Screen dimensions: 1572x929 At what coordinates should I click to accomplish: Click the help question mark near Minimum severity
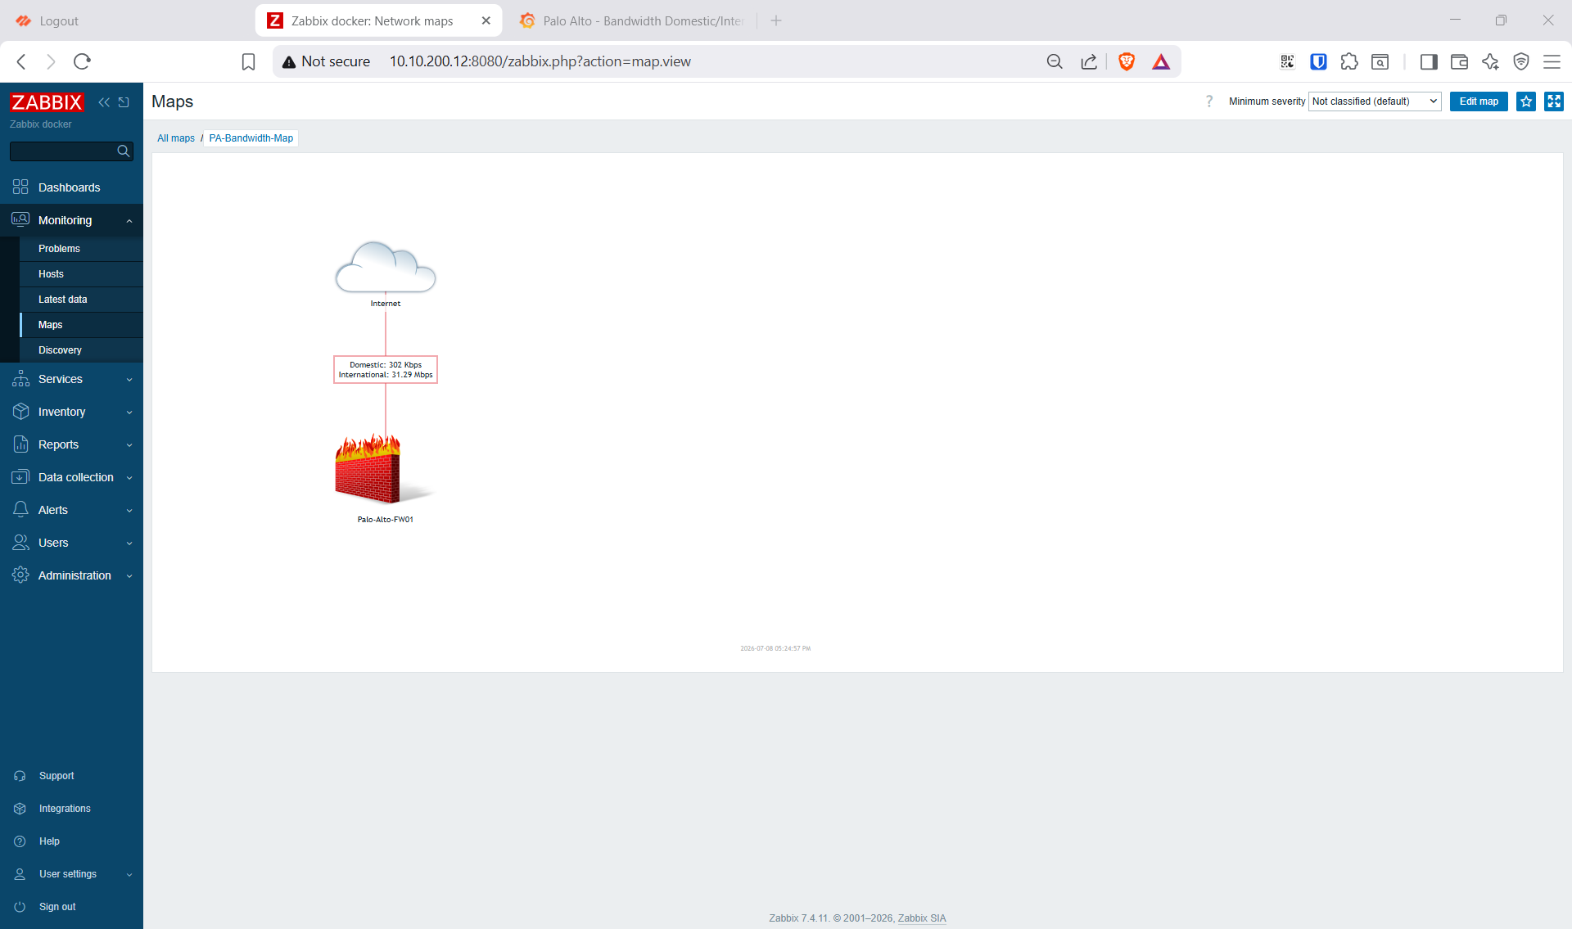[x=1208, y=101]
